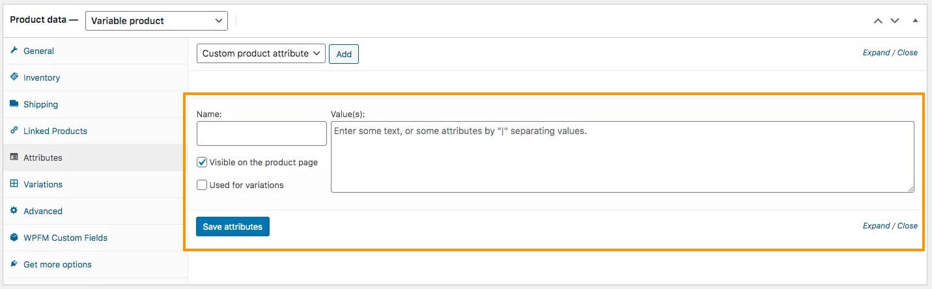Open the Variable product type dropdown

click(156, 21)
